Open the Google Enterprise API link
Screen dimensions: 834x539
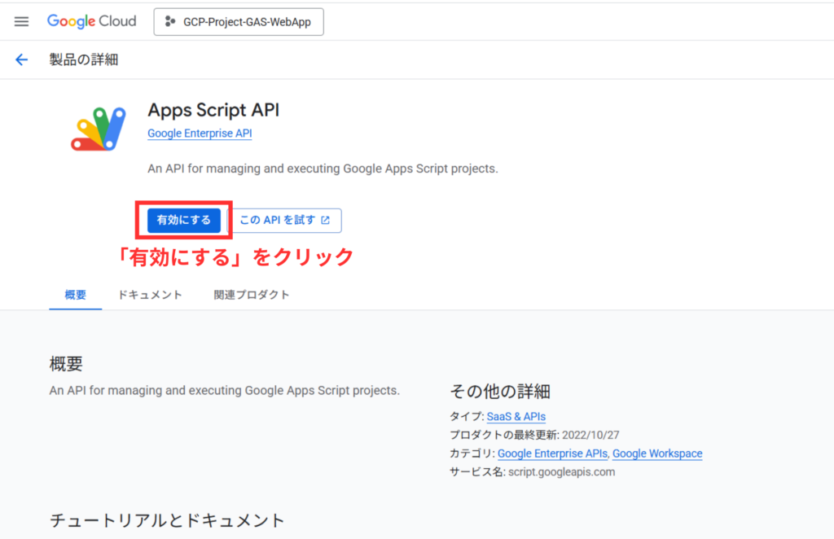pos(200,134)
